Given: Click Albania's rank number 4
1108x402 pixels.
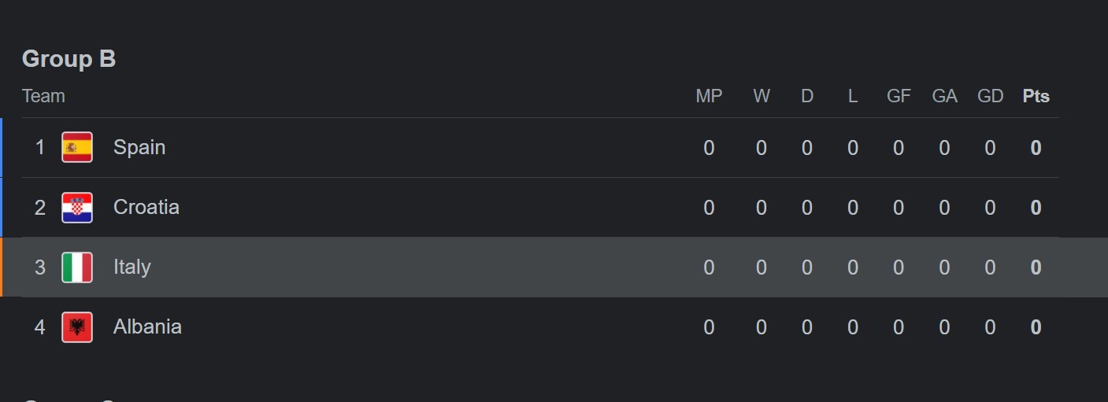Looking at the screenshot, I should (x=40, y=327).
